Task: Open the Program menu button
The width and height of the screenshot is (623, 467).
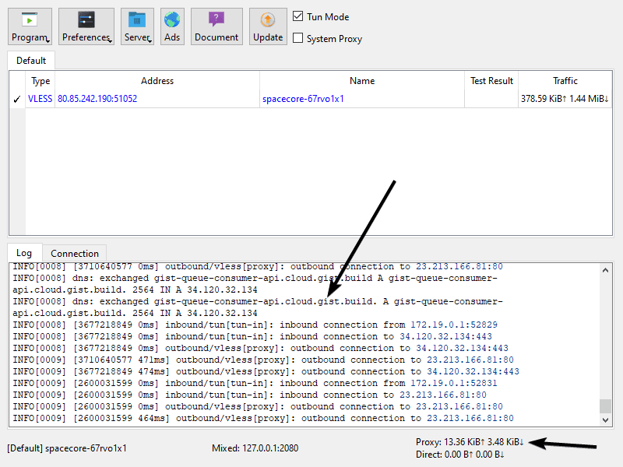Action: point(30,26)
